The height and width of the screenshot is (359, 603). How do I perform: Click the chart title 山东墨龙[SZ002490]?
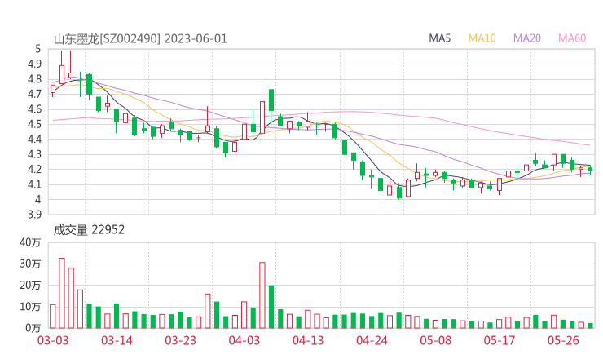tap(107, 38)
